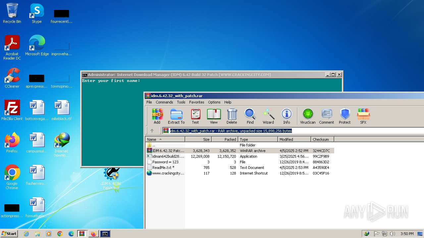Click the Extract To toolbar icon
Viewport: 424px width, 238px height.
click(176, 116)
